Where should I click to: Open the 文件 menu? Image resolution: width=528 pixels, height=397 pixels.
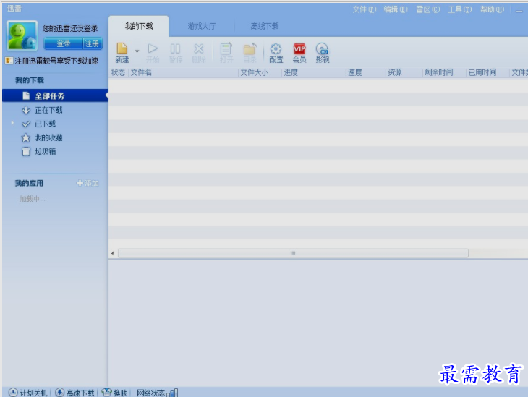point(364,9)
